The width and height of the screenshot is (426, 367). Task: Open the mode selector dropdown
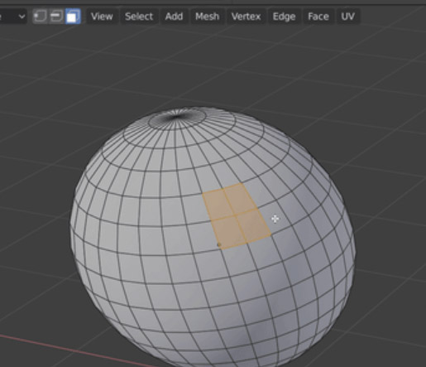coord(13,17)
